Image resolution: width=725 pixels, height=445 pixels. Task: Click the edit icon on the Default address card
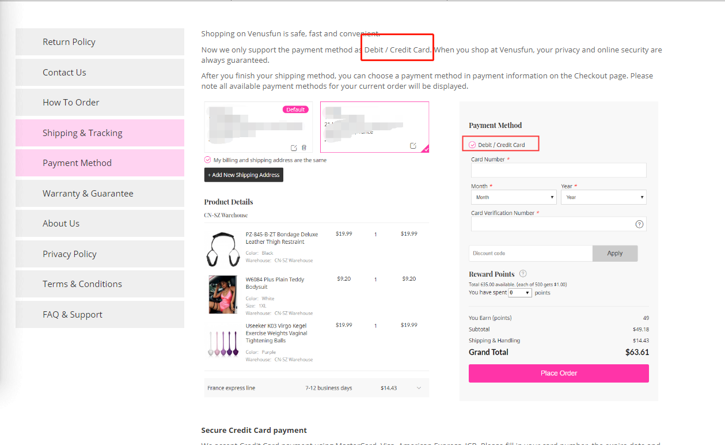[x=294, y=148]
